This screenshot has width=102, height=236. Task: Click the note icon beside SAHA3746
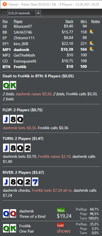click(92, 32)
